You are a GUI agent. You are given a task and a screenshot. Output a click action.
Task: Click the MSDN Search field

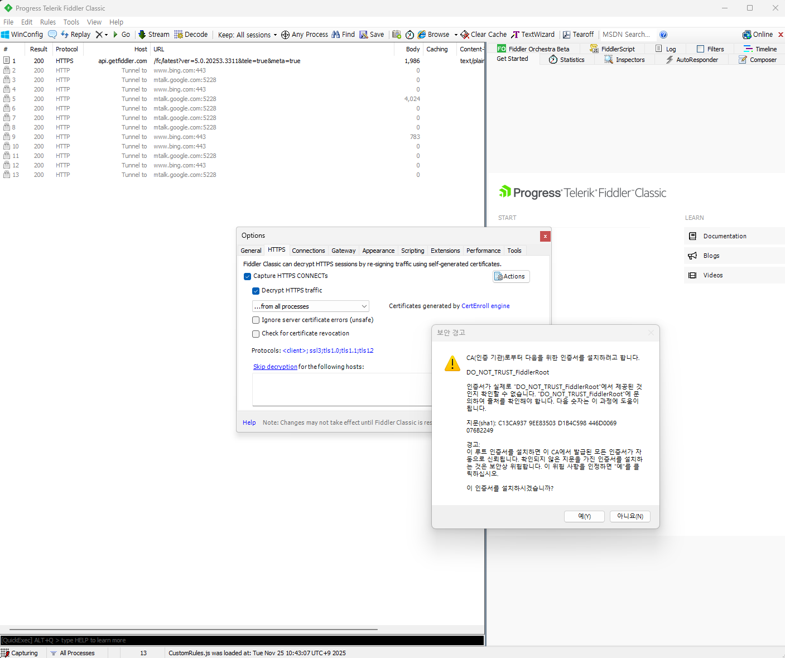pyautogui.click(x=627, y=35)
